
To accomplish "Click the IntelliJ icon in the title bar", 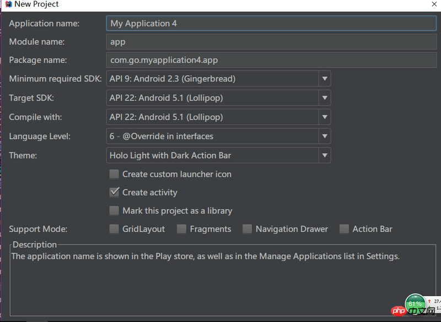I will (x=8, y=4).
